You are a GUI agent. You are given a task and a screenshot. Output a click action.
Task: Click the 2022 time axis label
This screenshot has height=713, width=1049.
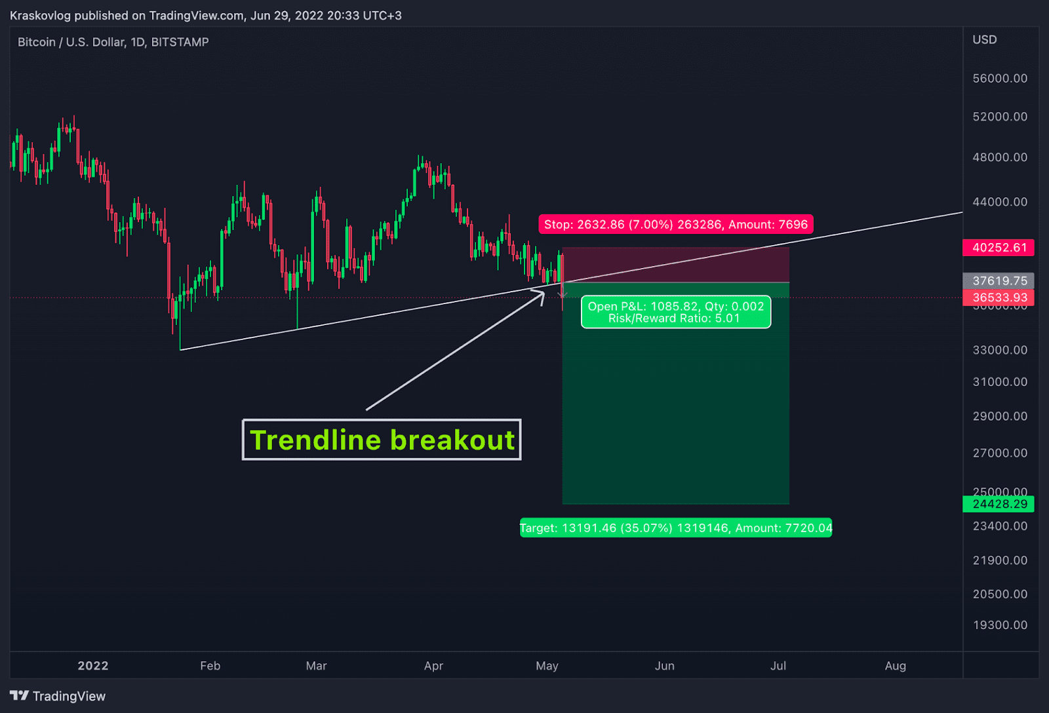click(93, 666)
